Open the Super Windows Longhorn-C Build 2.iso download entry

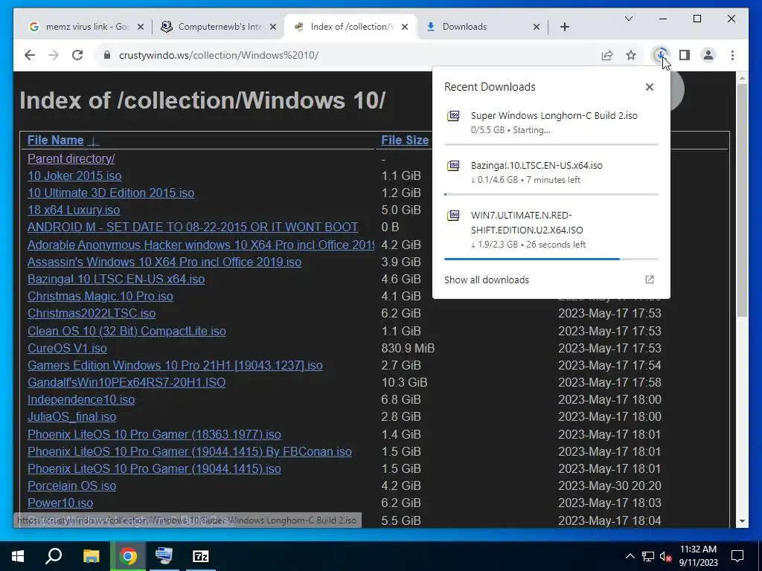click(551, 123)
